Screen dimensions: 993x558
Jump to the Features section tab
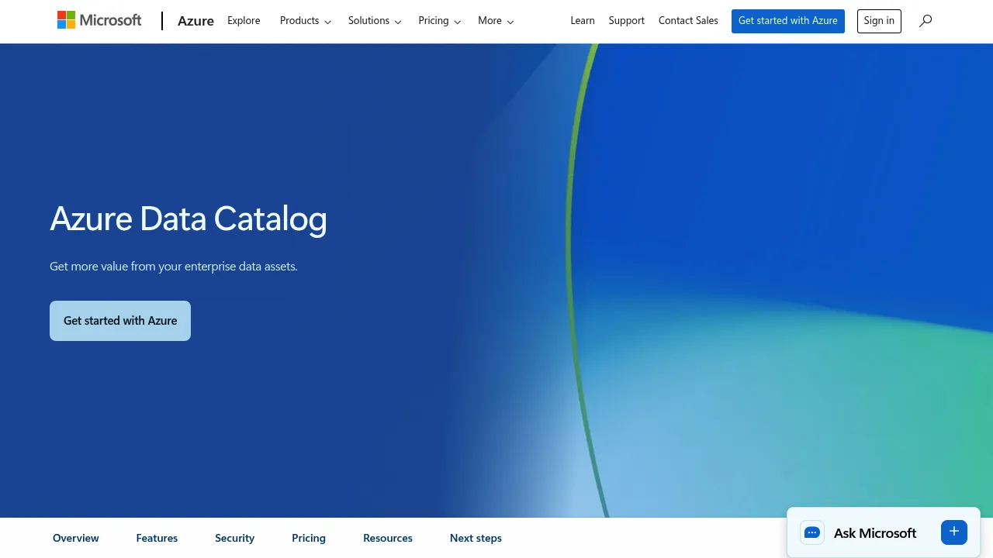click(x=157, y=538)
